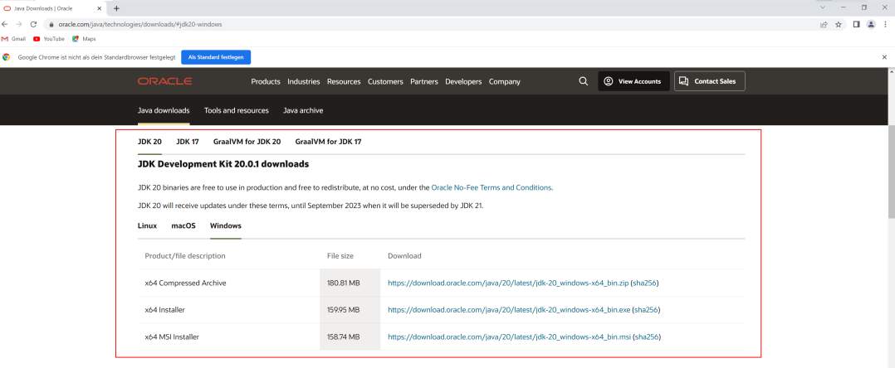Bookmark this page using star icon

point(839,24)
